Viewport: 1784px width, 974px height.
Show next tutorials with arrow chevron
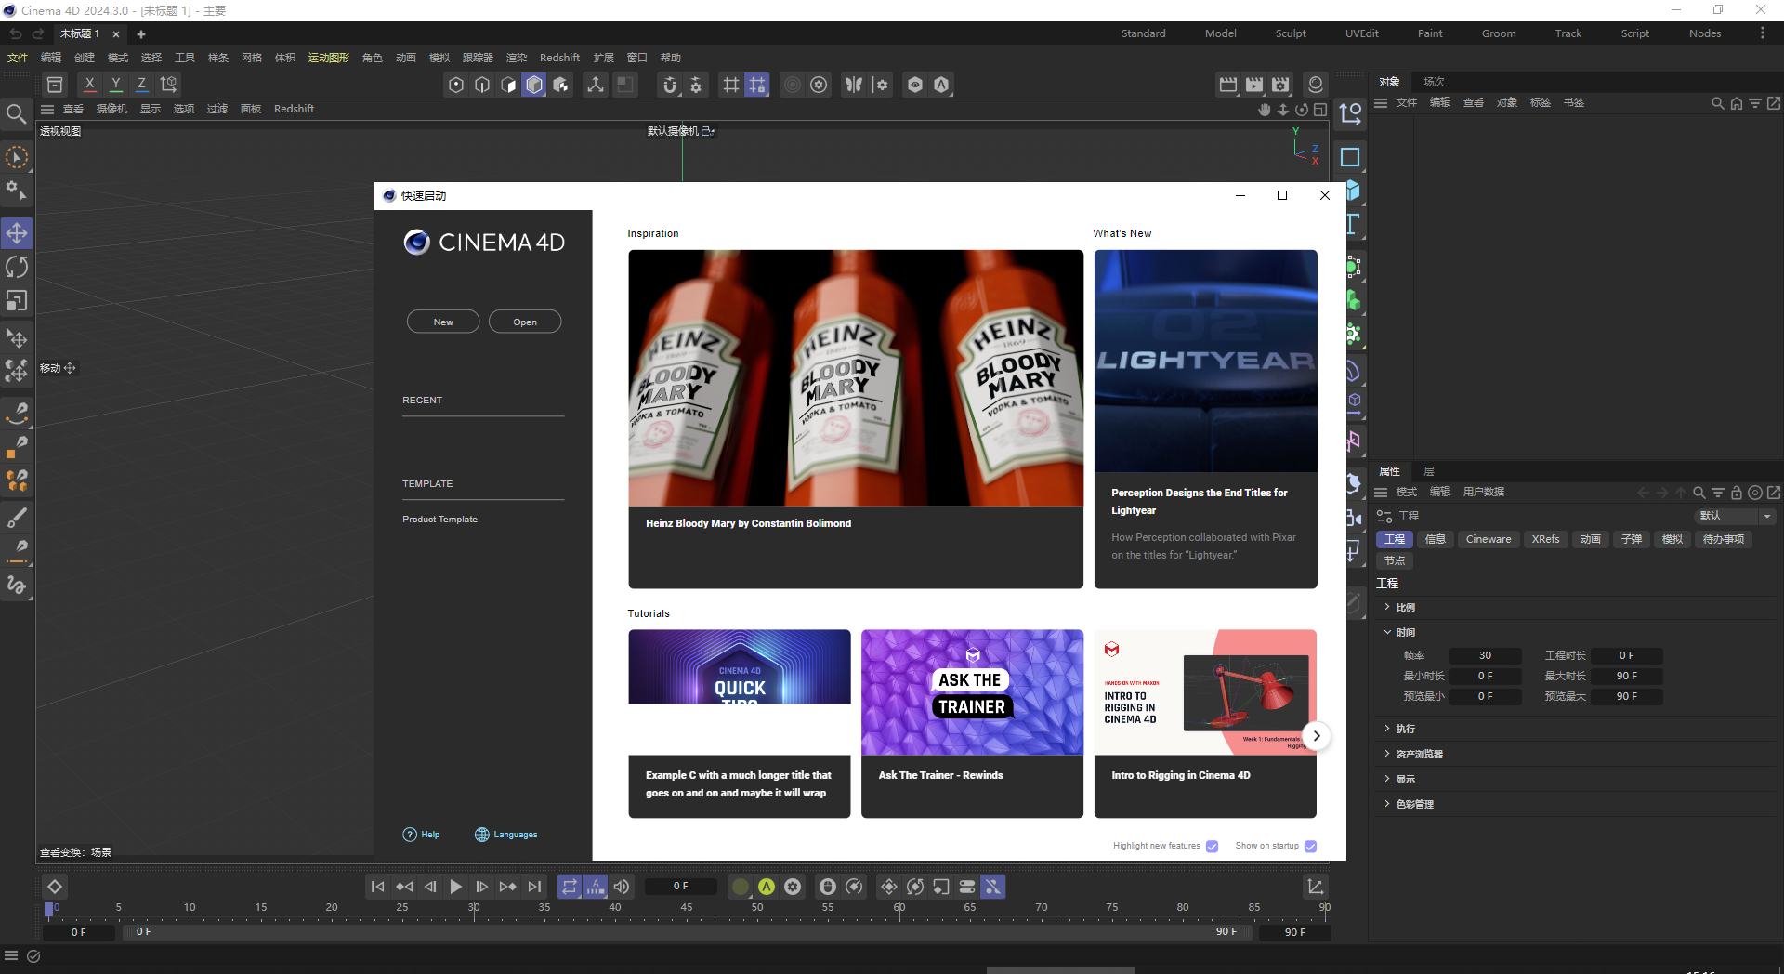click(1316, 736)
